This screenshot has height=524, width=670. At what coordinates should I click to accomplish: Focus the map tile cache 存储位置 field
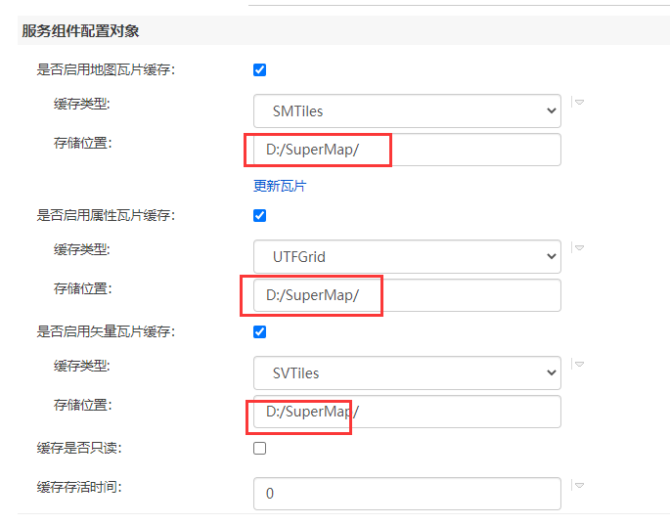407,150
